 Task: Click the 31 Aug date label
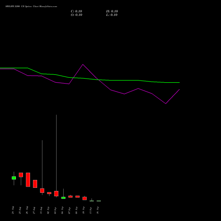(41, 210)
